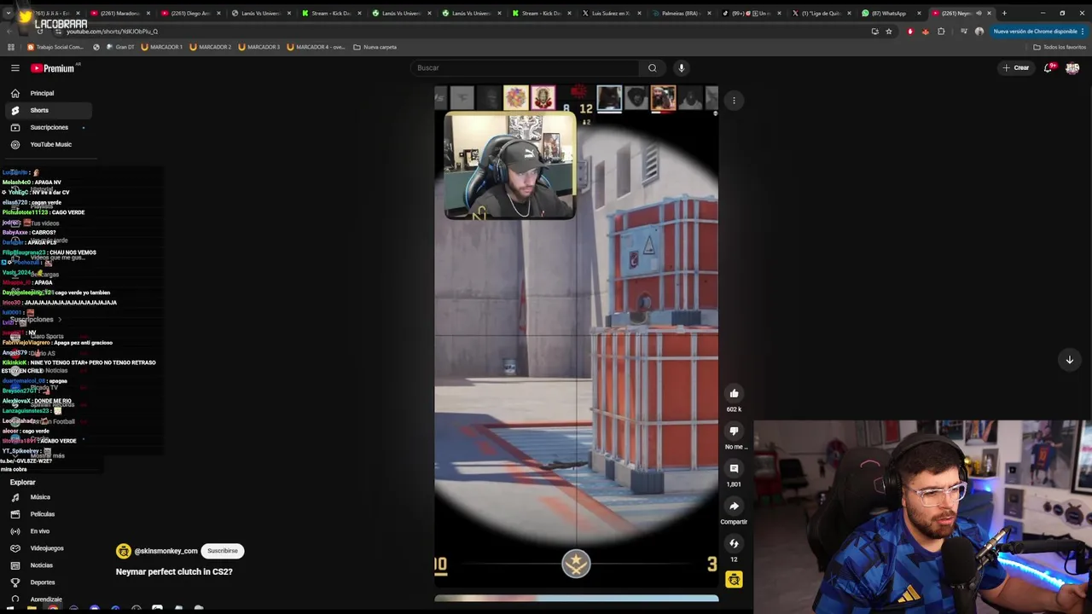Image resolution: width=1092 pixels, height=614 pixels.
Task: Click the Crear button
Action: (x=1016, y=67)
